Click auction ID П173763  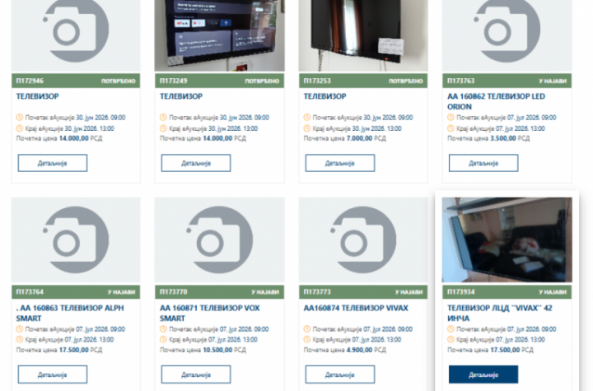pos(461,81)
